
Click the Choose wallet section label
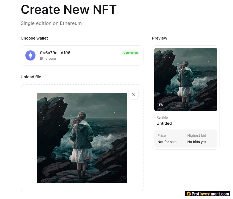pyautogui.click(x=34, y=38)
